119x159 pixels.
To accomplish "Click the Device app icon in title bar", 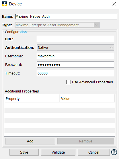I will coord(5,4).
